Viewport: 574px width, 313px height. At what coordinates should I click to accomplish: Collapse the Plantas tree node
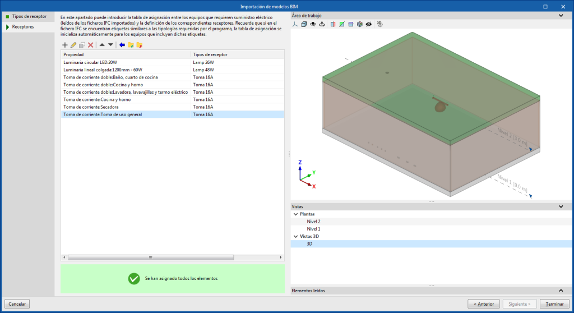pyautogui.click(x=296, y=214)
